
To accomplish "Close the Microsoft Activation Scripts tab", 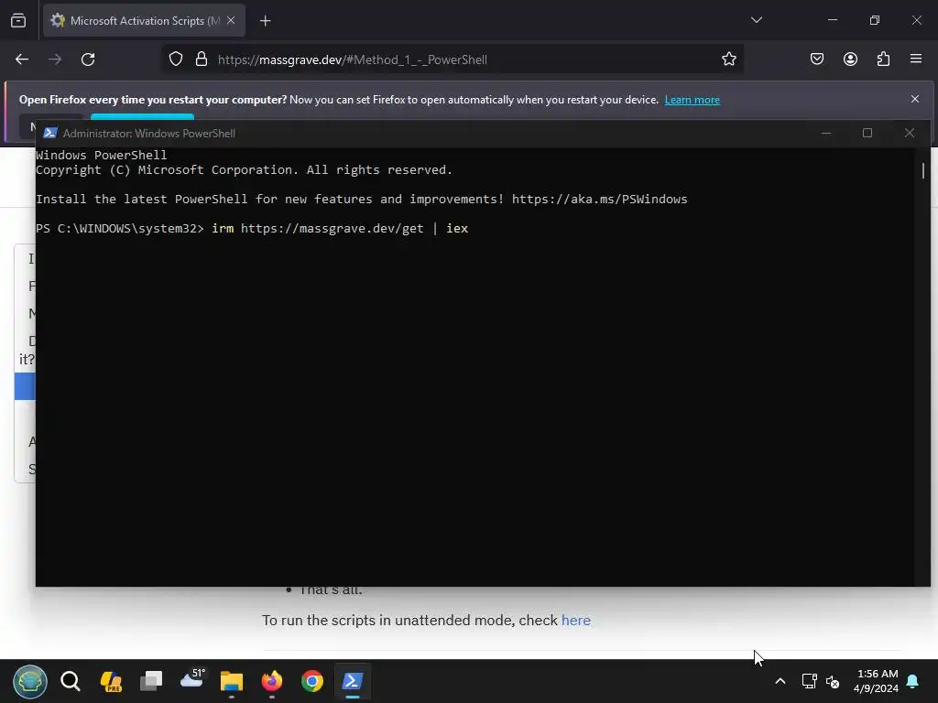I will [231, 20].
